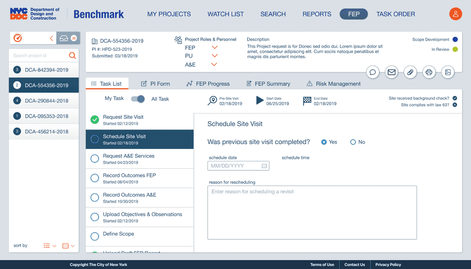Open Contact Us footer link

click(x=354, y=265)
